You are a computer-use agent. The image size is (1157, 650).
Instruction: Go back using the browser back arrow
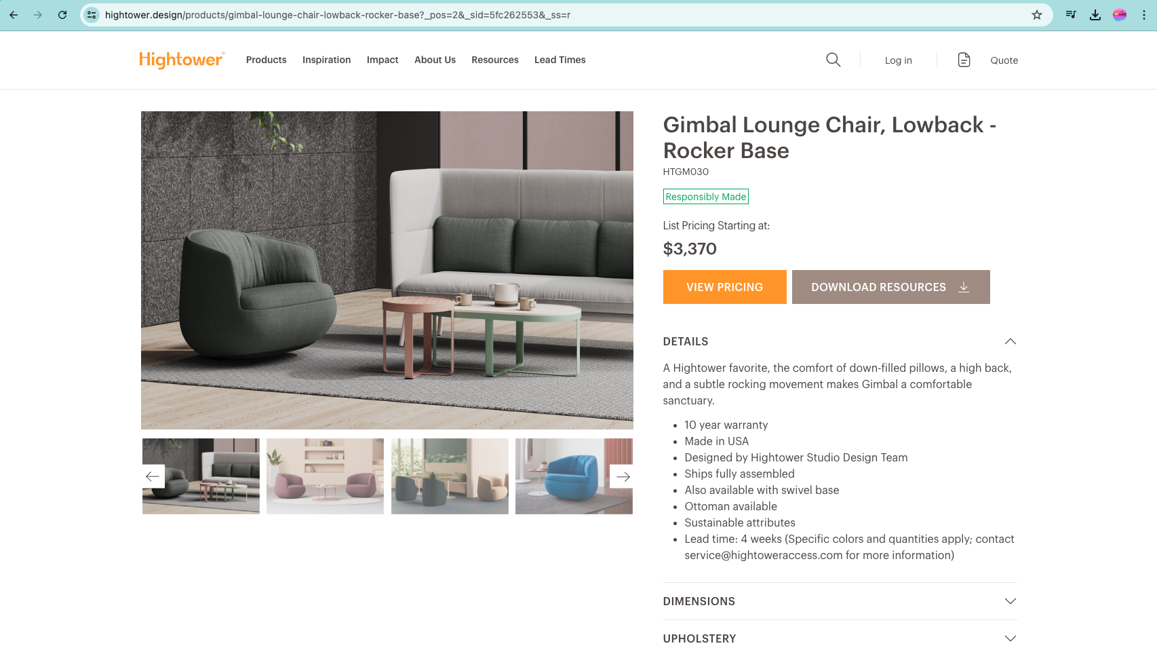pyautogui.click(x=14, y=14)
